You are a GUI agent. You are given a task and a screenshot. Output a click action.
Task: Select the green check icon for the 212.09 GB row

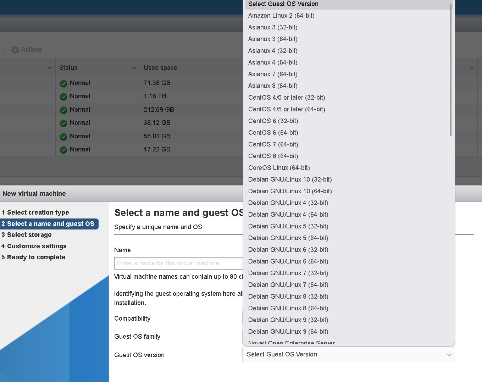63,110
